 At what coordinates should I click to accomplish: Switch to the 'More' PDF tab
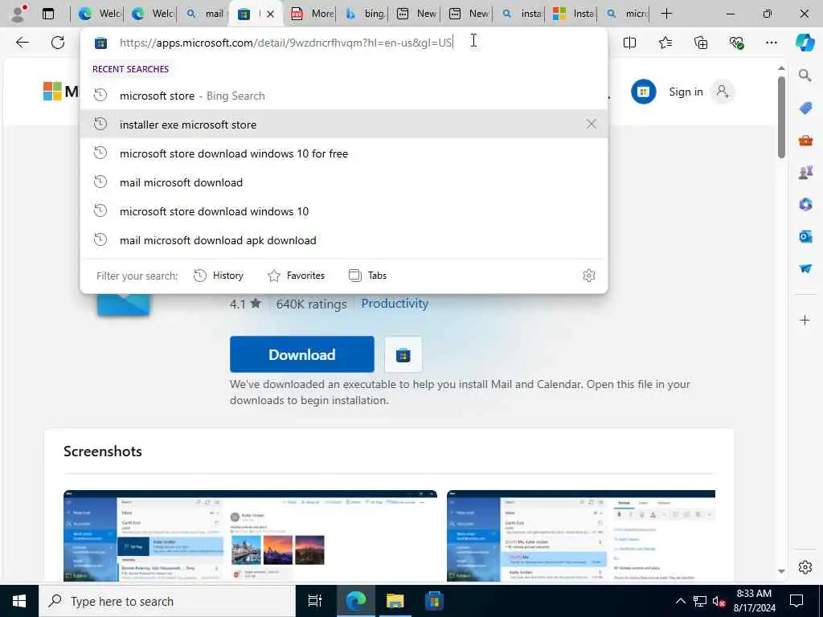click(x=312, y=14)
